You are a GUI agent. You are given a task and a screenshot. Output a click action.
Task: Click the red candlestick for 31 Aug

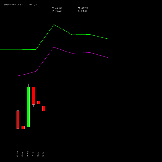click(33, 96)
